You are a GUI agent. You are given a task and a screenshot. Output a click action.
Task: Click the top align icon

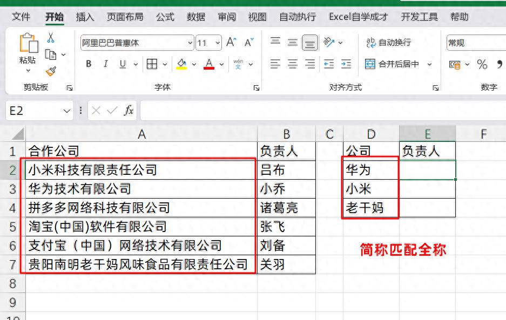(x=275, y=41)
